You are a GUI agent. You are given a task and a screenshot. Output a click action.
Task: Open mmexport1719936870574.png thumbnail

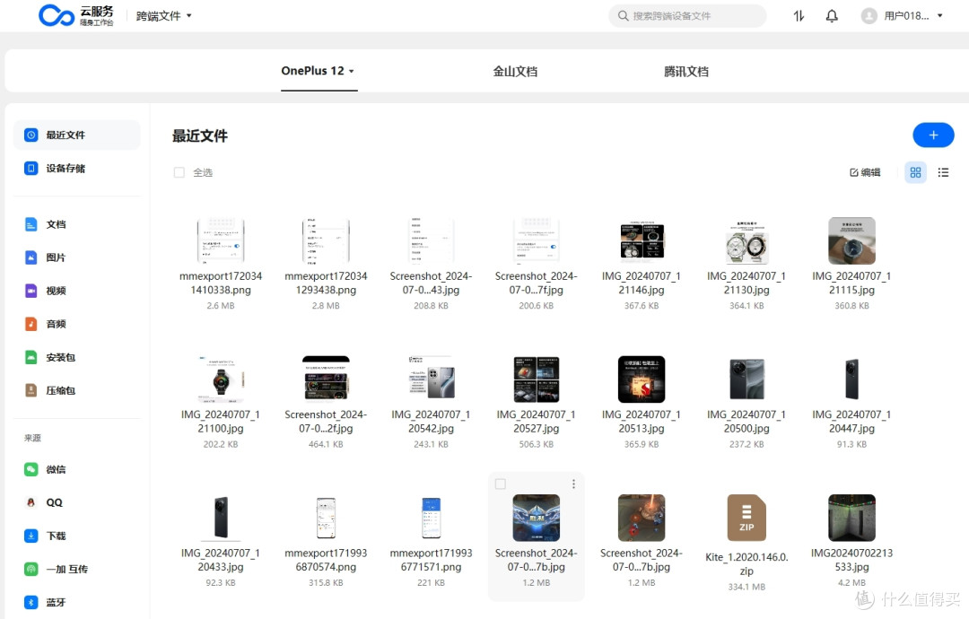(326, 518)
